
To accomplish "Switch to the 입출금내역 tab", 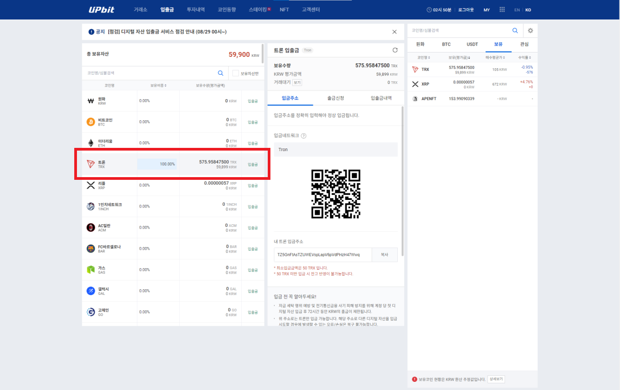I will point(381,99).
